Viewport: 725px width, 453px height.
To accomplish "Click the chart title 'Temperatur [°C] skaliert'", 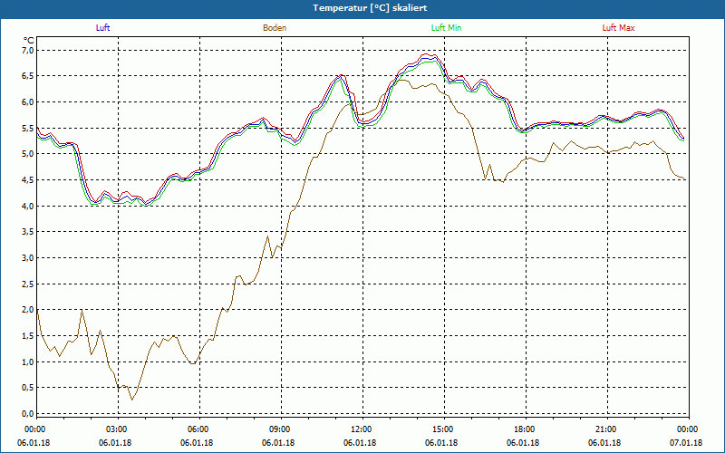I will 370,8.
